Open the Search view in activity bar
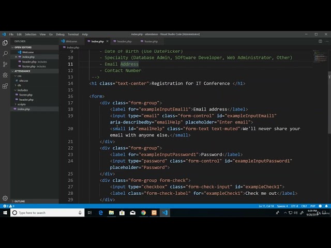331x248 pixels. (5, 54)
